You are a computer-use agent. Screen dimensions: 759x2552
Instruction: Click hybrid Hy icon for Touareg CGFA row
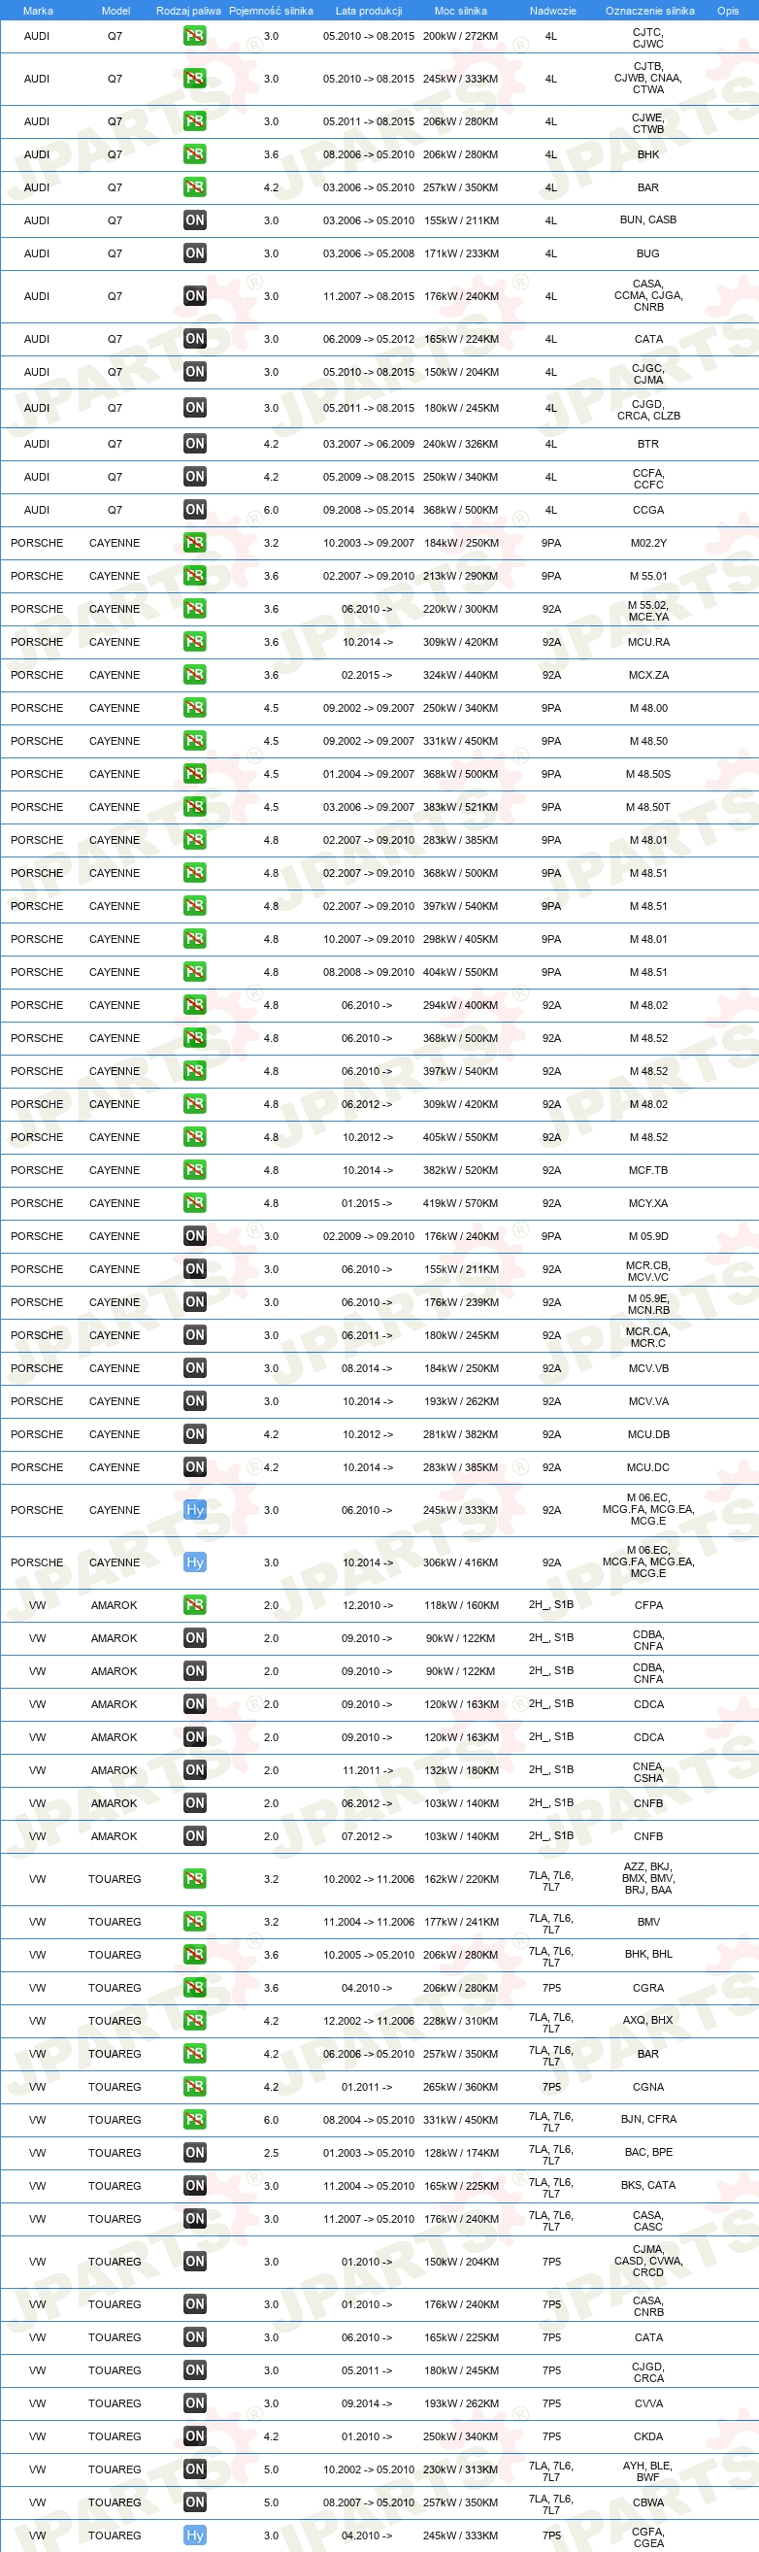pos(195,2535)
